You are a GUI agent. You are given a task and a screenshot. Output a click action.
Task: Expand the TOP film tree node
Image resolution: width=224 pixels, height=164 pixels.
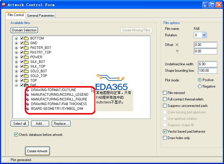pos(16,81)
